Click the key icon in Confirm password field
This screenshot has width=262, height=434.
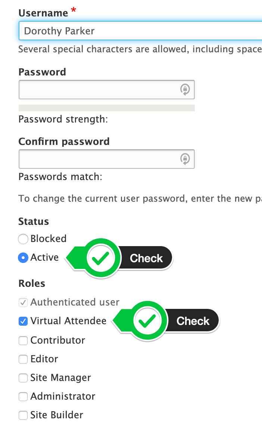[x=185, y=159]
